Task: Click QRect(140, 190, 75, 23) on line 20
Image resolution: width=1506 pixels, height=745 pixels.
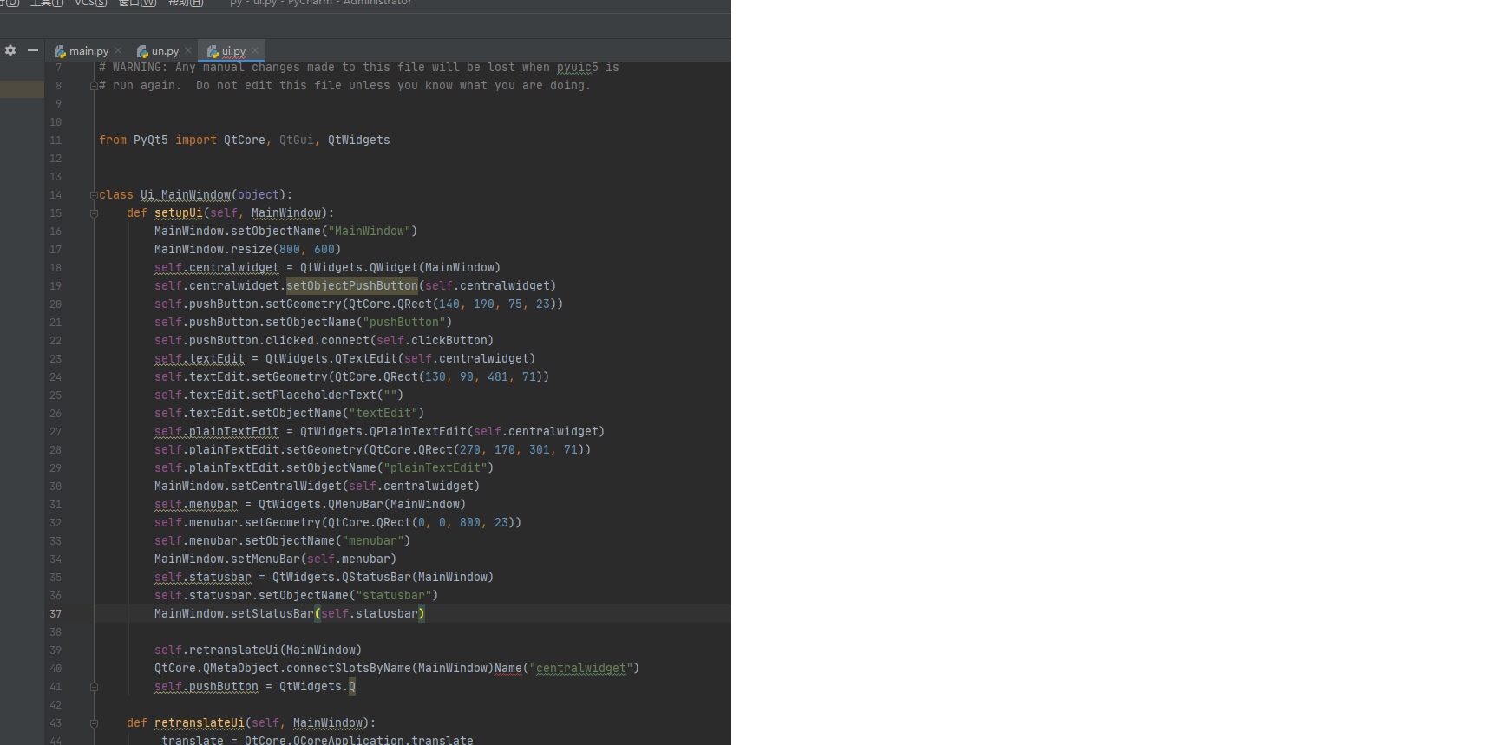Action: [477, 304]
